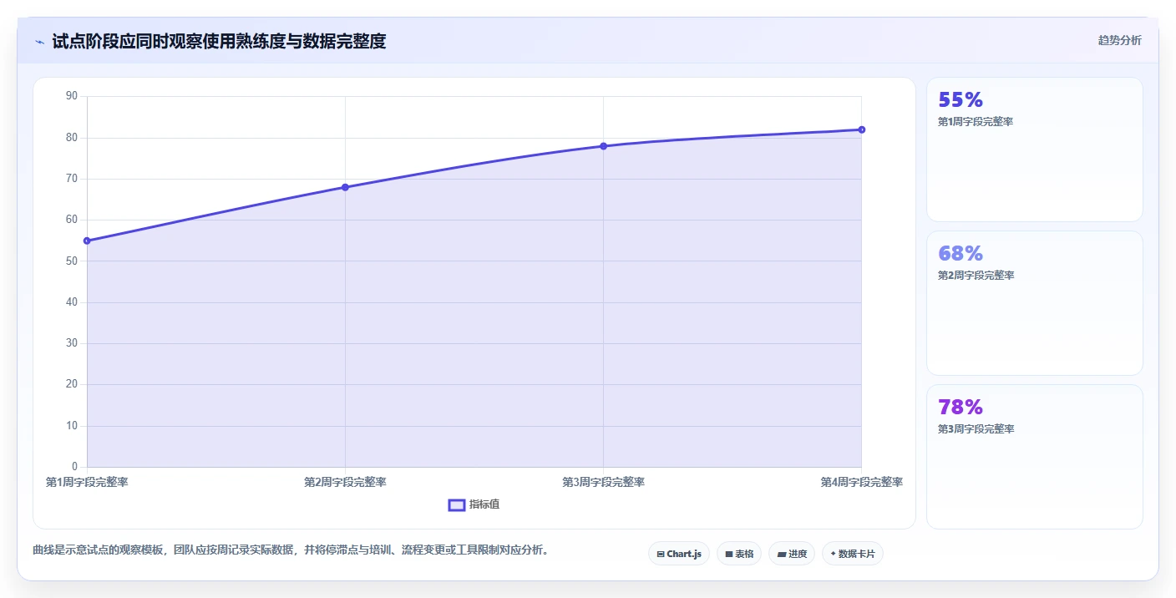
Task: Click the title 试点阶段应同时观察使用熟练度与数据完整度
Action: pyautogui.click(x=219, y=41)
